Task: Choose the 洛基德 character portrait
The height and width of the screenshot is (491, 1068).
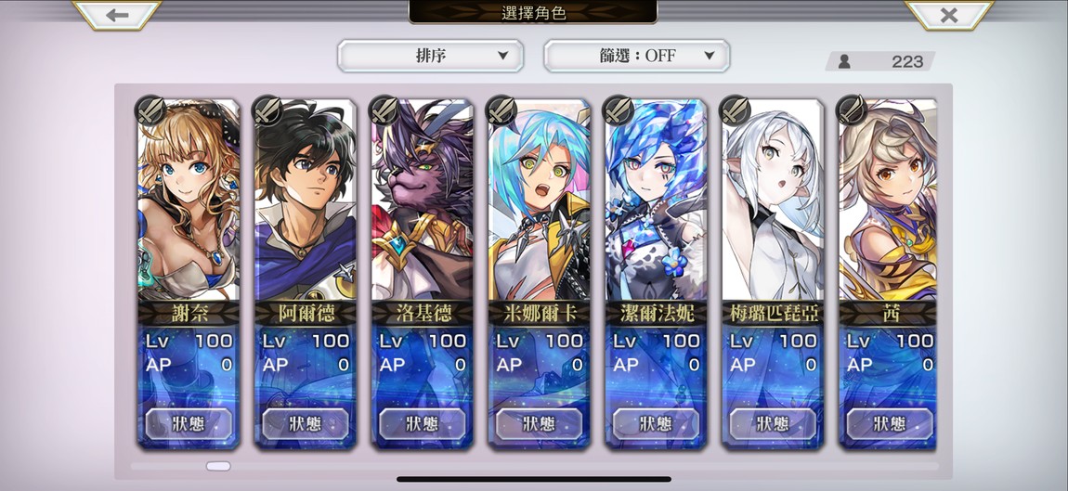Action: (423, 200)
